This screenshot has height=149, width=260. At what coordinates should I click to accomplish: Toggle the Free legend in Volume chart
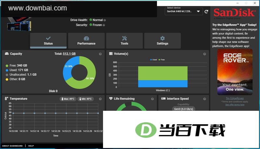click(162, 60)
